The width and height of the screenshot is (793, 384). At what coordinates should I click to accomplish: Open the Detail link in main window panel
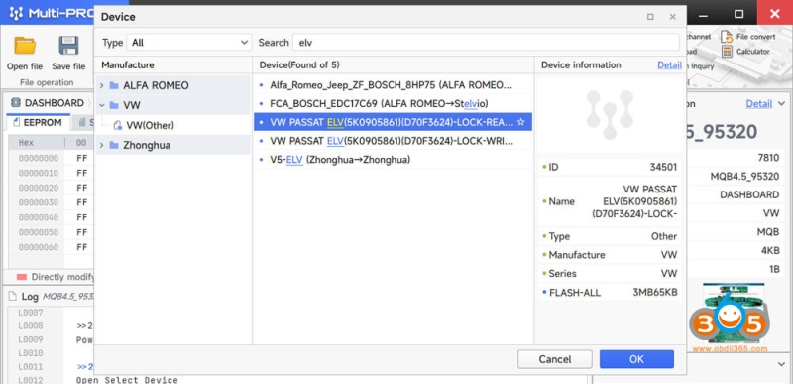pyautogui.click(x=759, y=104)
